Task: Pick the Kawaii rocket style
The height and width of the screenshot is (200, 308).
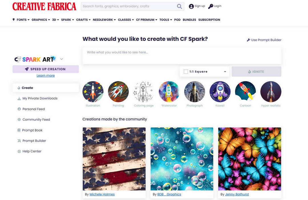Action: 220,92
